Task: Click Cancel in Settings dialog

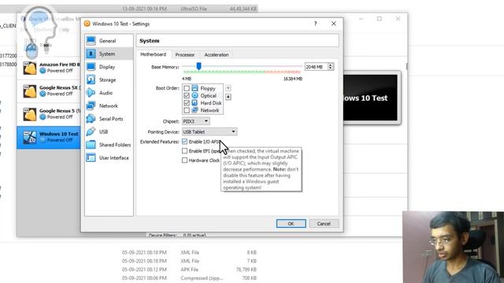Action: [x=324, y=223]
